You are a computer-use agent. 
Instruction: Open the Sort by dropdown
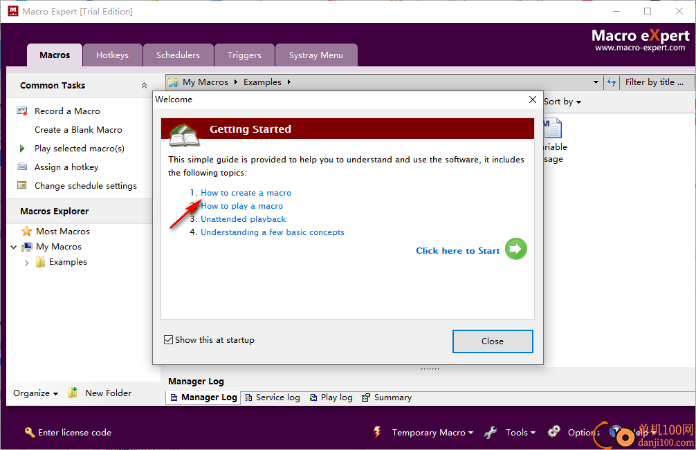[562, 102]
